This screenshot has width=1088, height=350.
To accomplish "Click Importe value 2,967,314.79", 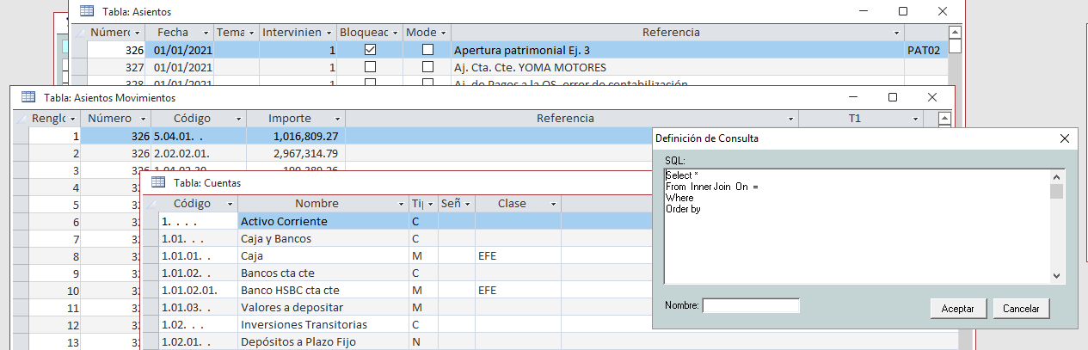I will 295,153.
